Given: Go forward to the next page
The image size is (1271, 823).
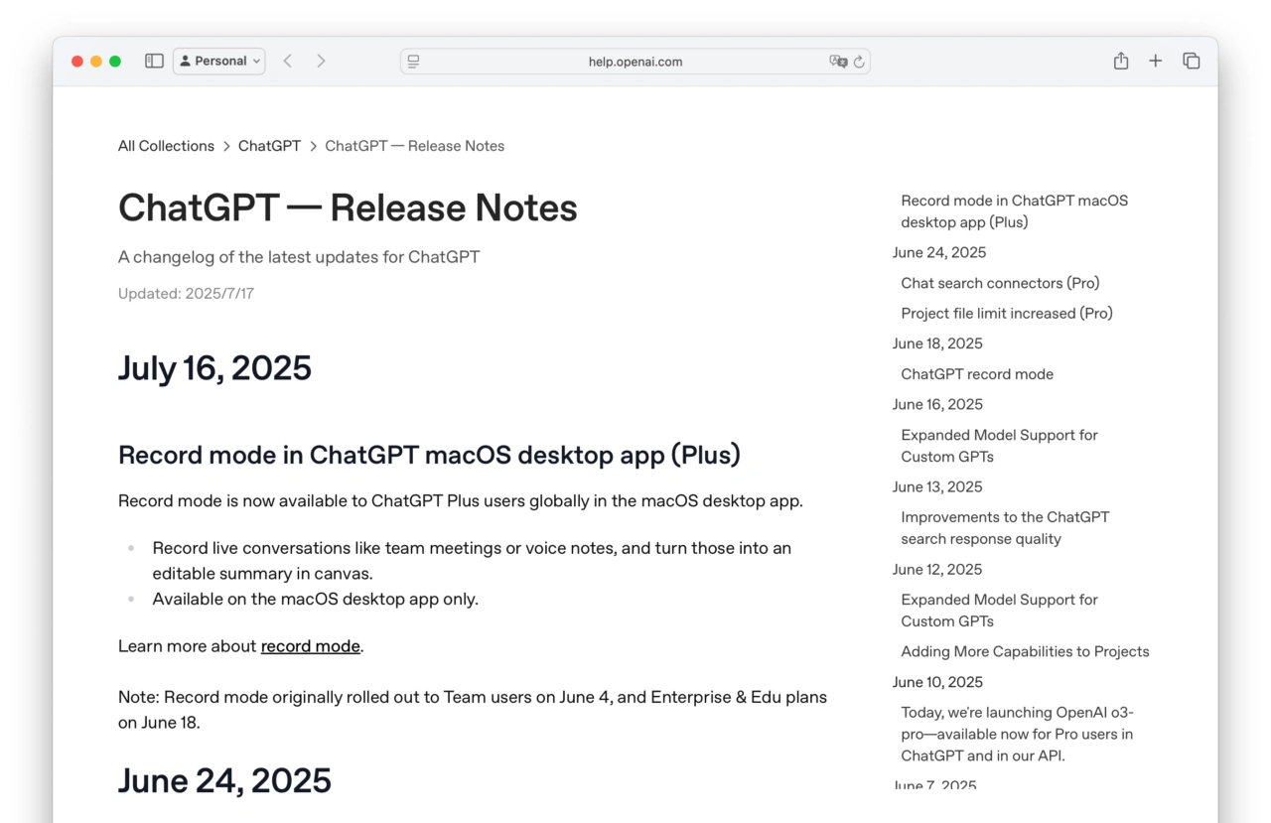Looking at the screenshot, I should coord(321,61).
